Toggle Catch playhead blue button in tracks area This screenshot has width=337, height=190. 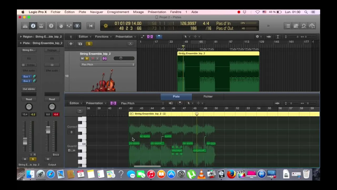(159, 37)
